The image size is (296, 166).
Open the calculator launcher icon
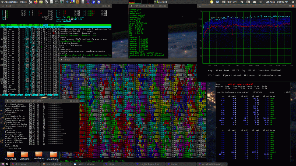[x=83, y=2]
